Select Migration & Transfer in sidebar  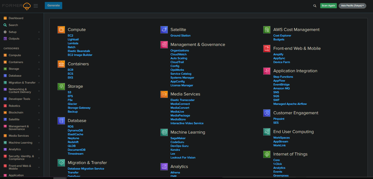22,82
